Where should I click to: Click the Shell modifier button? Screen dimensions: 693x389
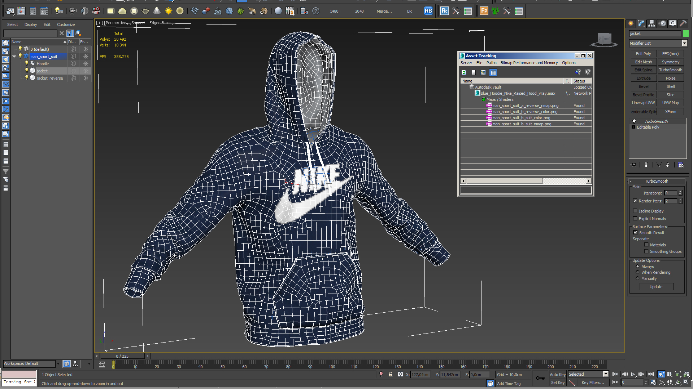tap(670, 86)
